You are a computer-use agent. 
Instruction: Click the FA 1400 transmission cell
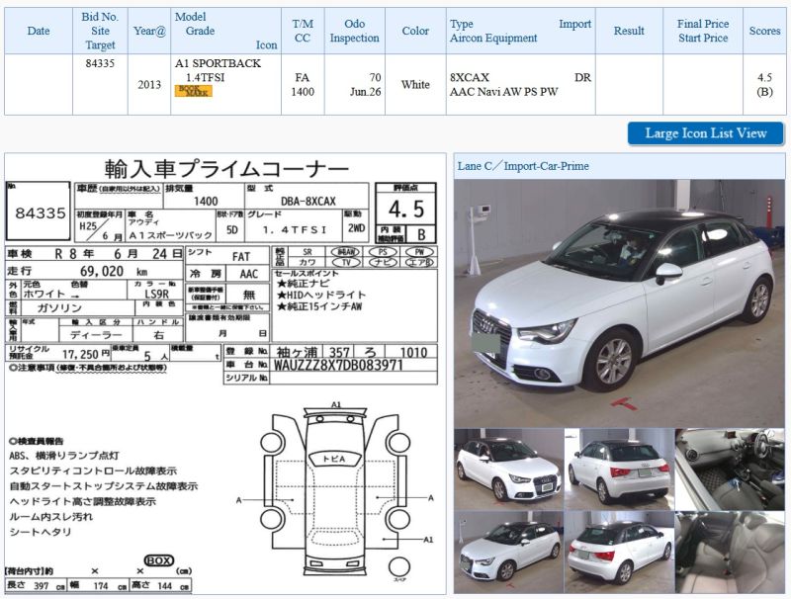303,85
